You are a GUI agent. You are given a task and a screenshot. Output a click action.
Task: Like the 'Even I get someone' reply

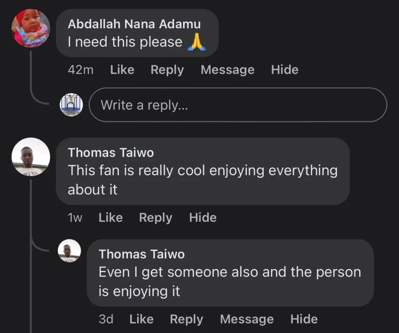point(141,319)
